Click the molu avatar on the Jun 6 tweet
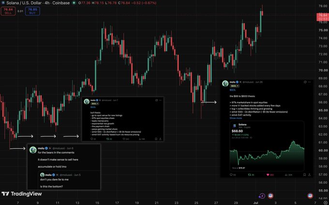 pyautogui.click(x=33, y=150)
